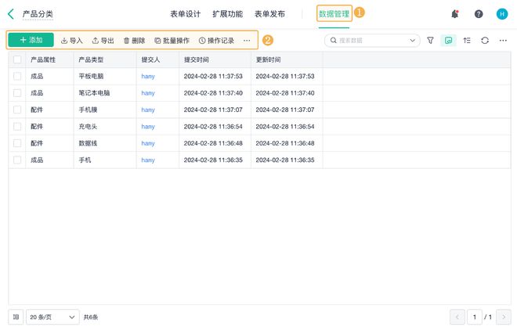Open 批量操作 batch operations
The height and width of the screenshot is (327, 517).
coord(172,41)
